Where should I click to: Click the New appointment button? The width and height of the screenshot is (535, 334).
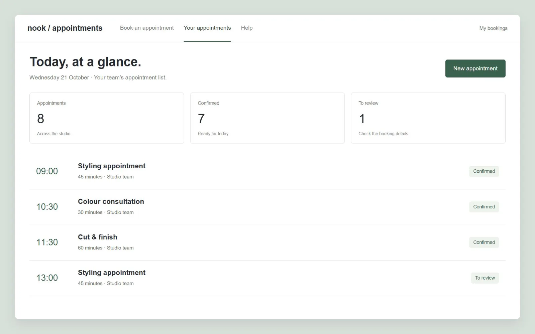click(x=475, y=68)
